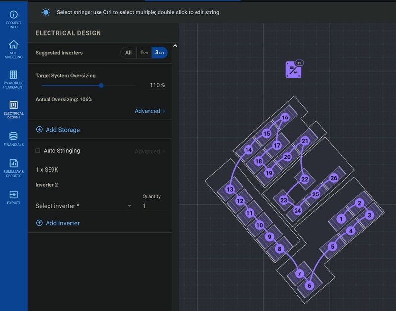396x311 pixels.
Task: Show All suggested inverters
Action: tap(128, 53)
